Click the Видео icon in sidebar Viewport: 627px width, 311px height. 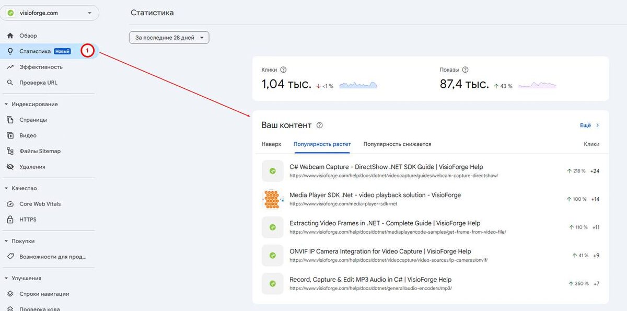pyautogui.click(x=10, y=135)
